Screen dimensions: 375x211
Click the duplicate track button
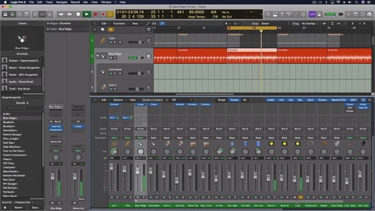tap(103, 30)
